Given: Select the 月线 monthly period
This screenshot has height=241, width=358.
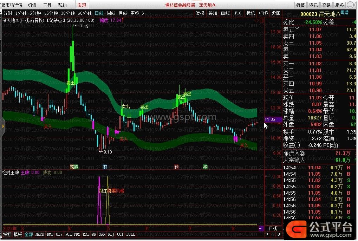Looking at the screenshot, I should (x=123, y=13).
